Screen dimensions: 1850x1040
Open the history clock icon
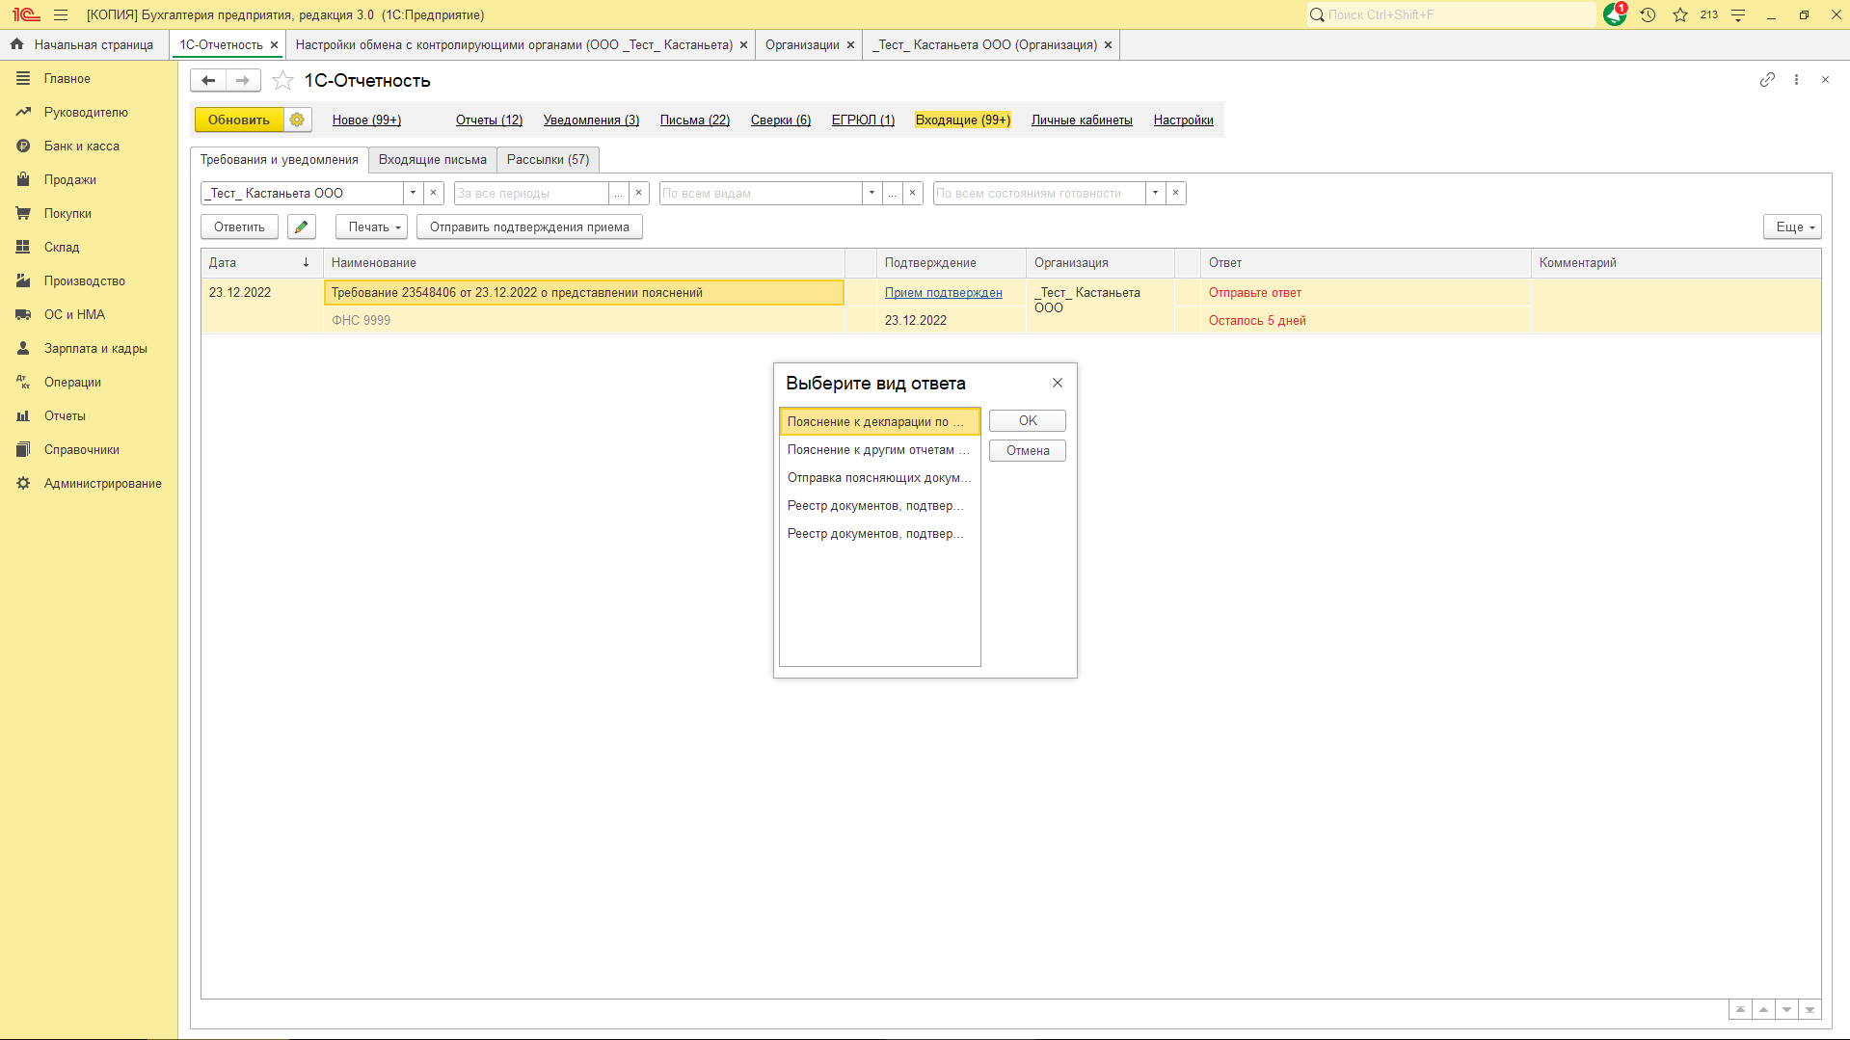click(1648, 14)
